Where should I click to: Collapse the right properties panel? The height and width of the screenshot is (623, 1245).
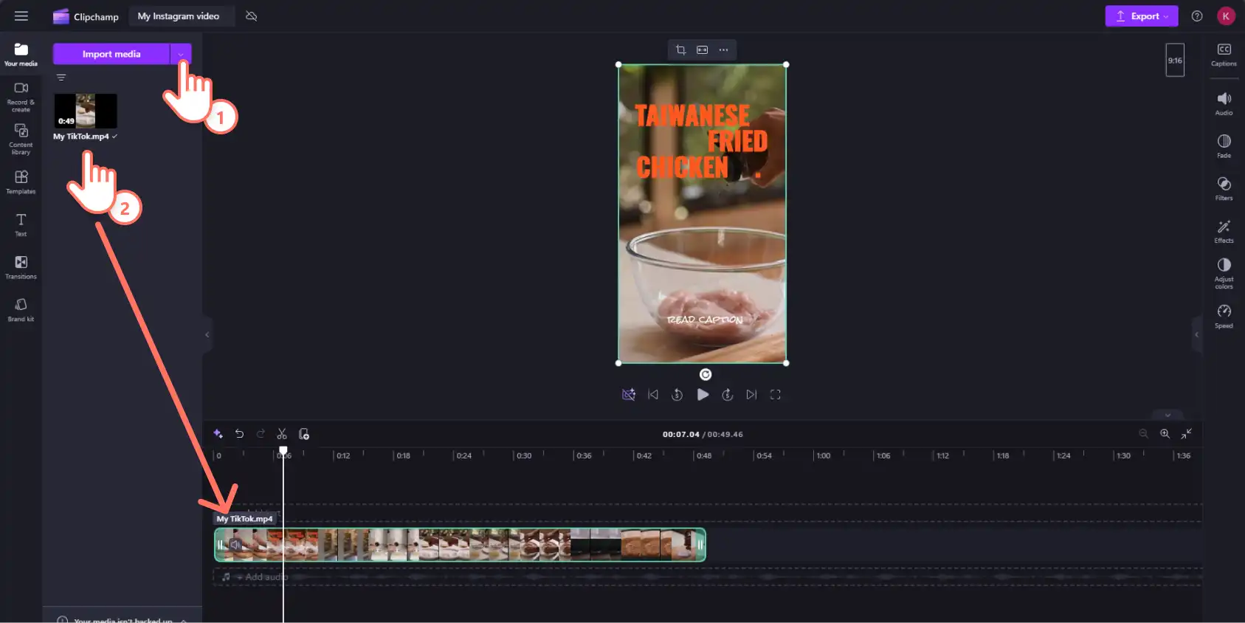pyautogui.click(x=1196, y=335)
